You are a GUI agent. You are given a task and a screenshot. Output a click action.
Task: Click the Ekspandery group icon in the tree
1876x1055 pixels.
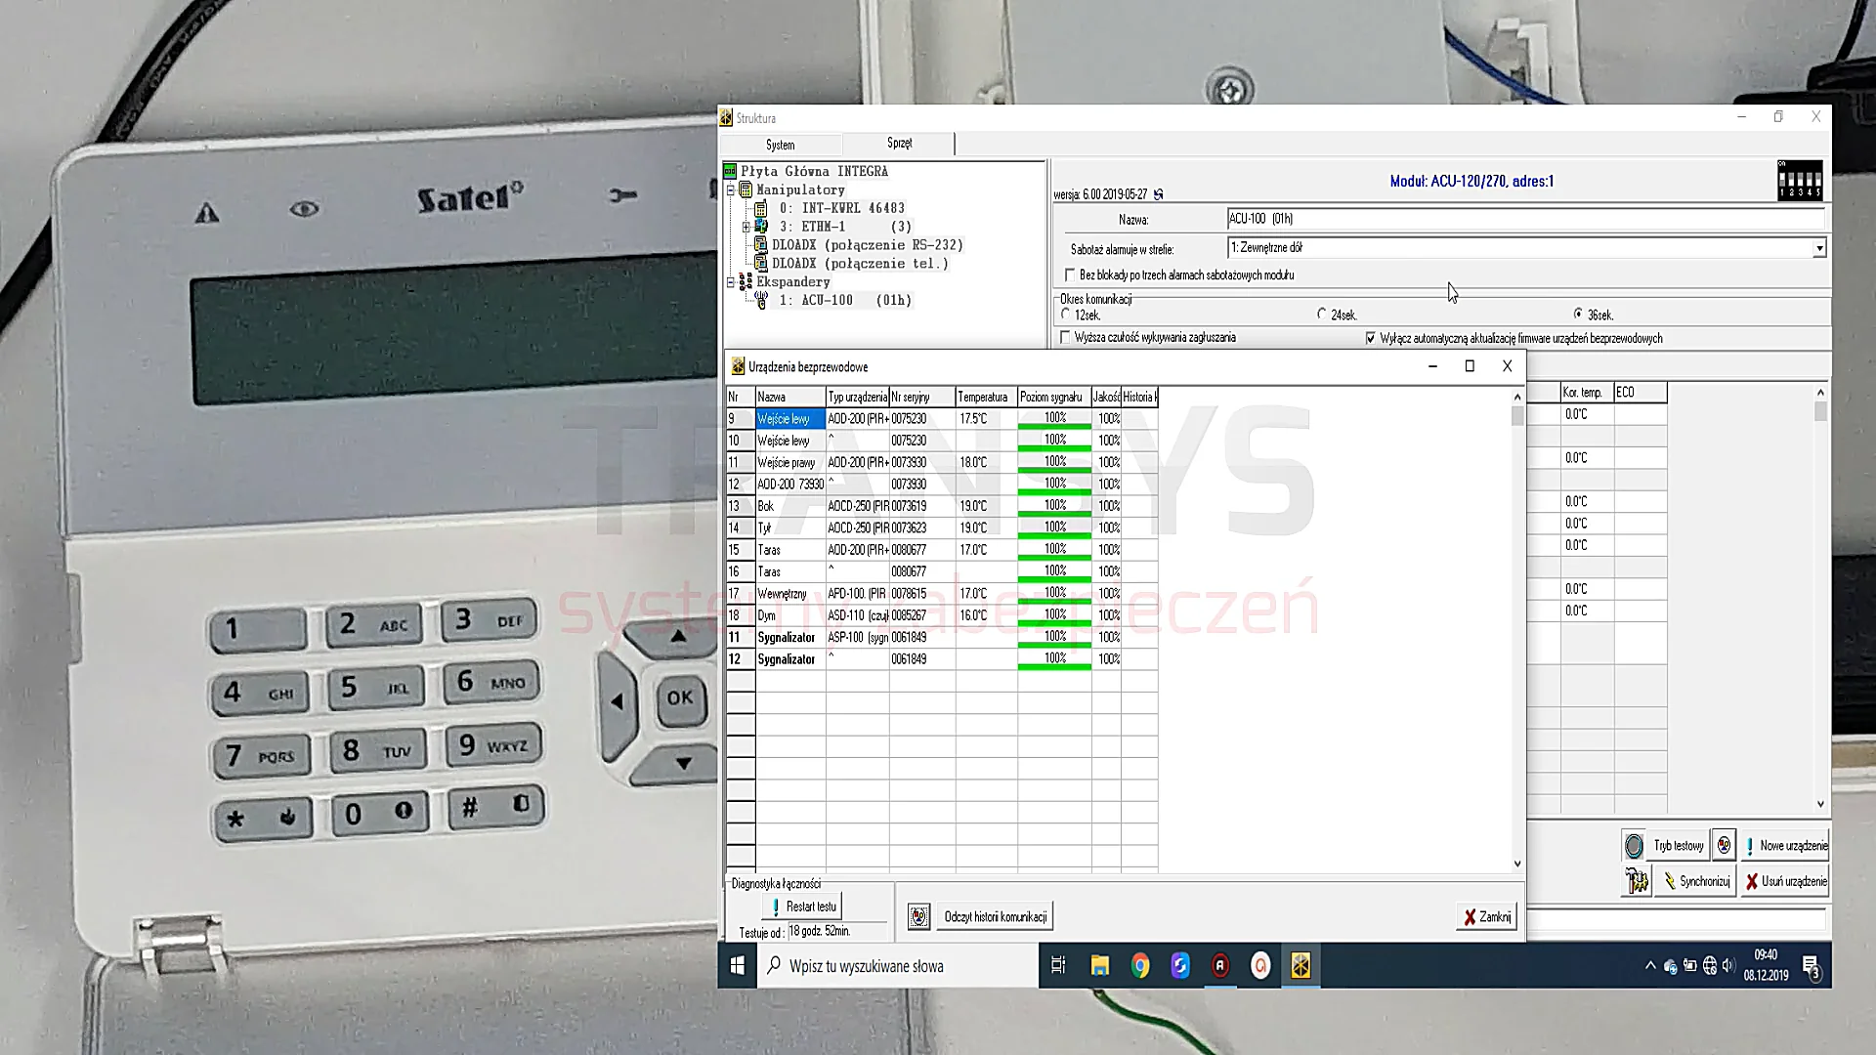coord(746,281)
